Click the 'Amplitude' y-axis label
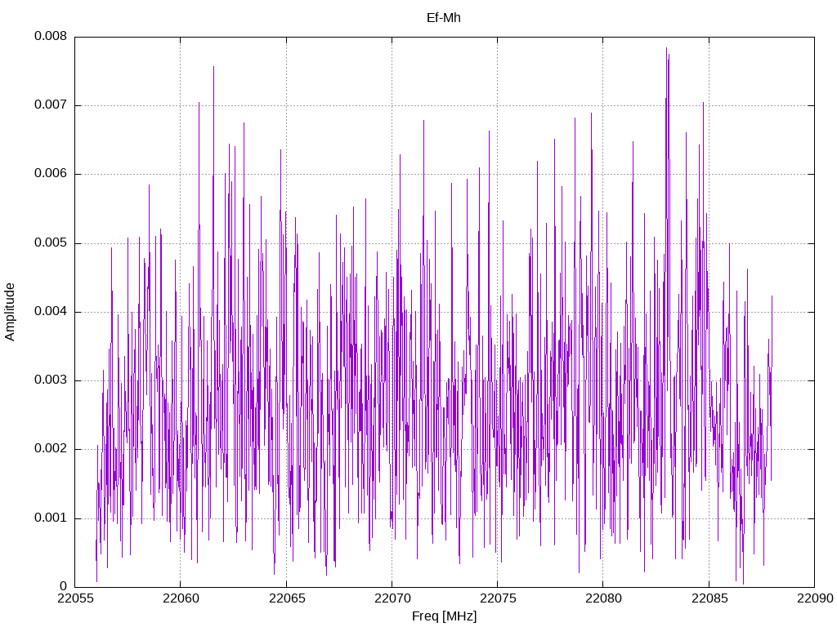This screenshot has height=627, width=837. point(10,312)
